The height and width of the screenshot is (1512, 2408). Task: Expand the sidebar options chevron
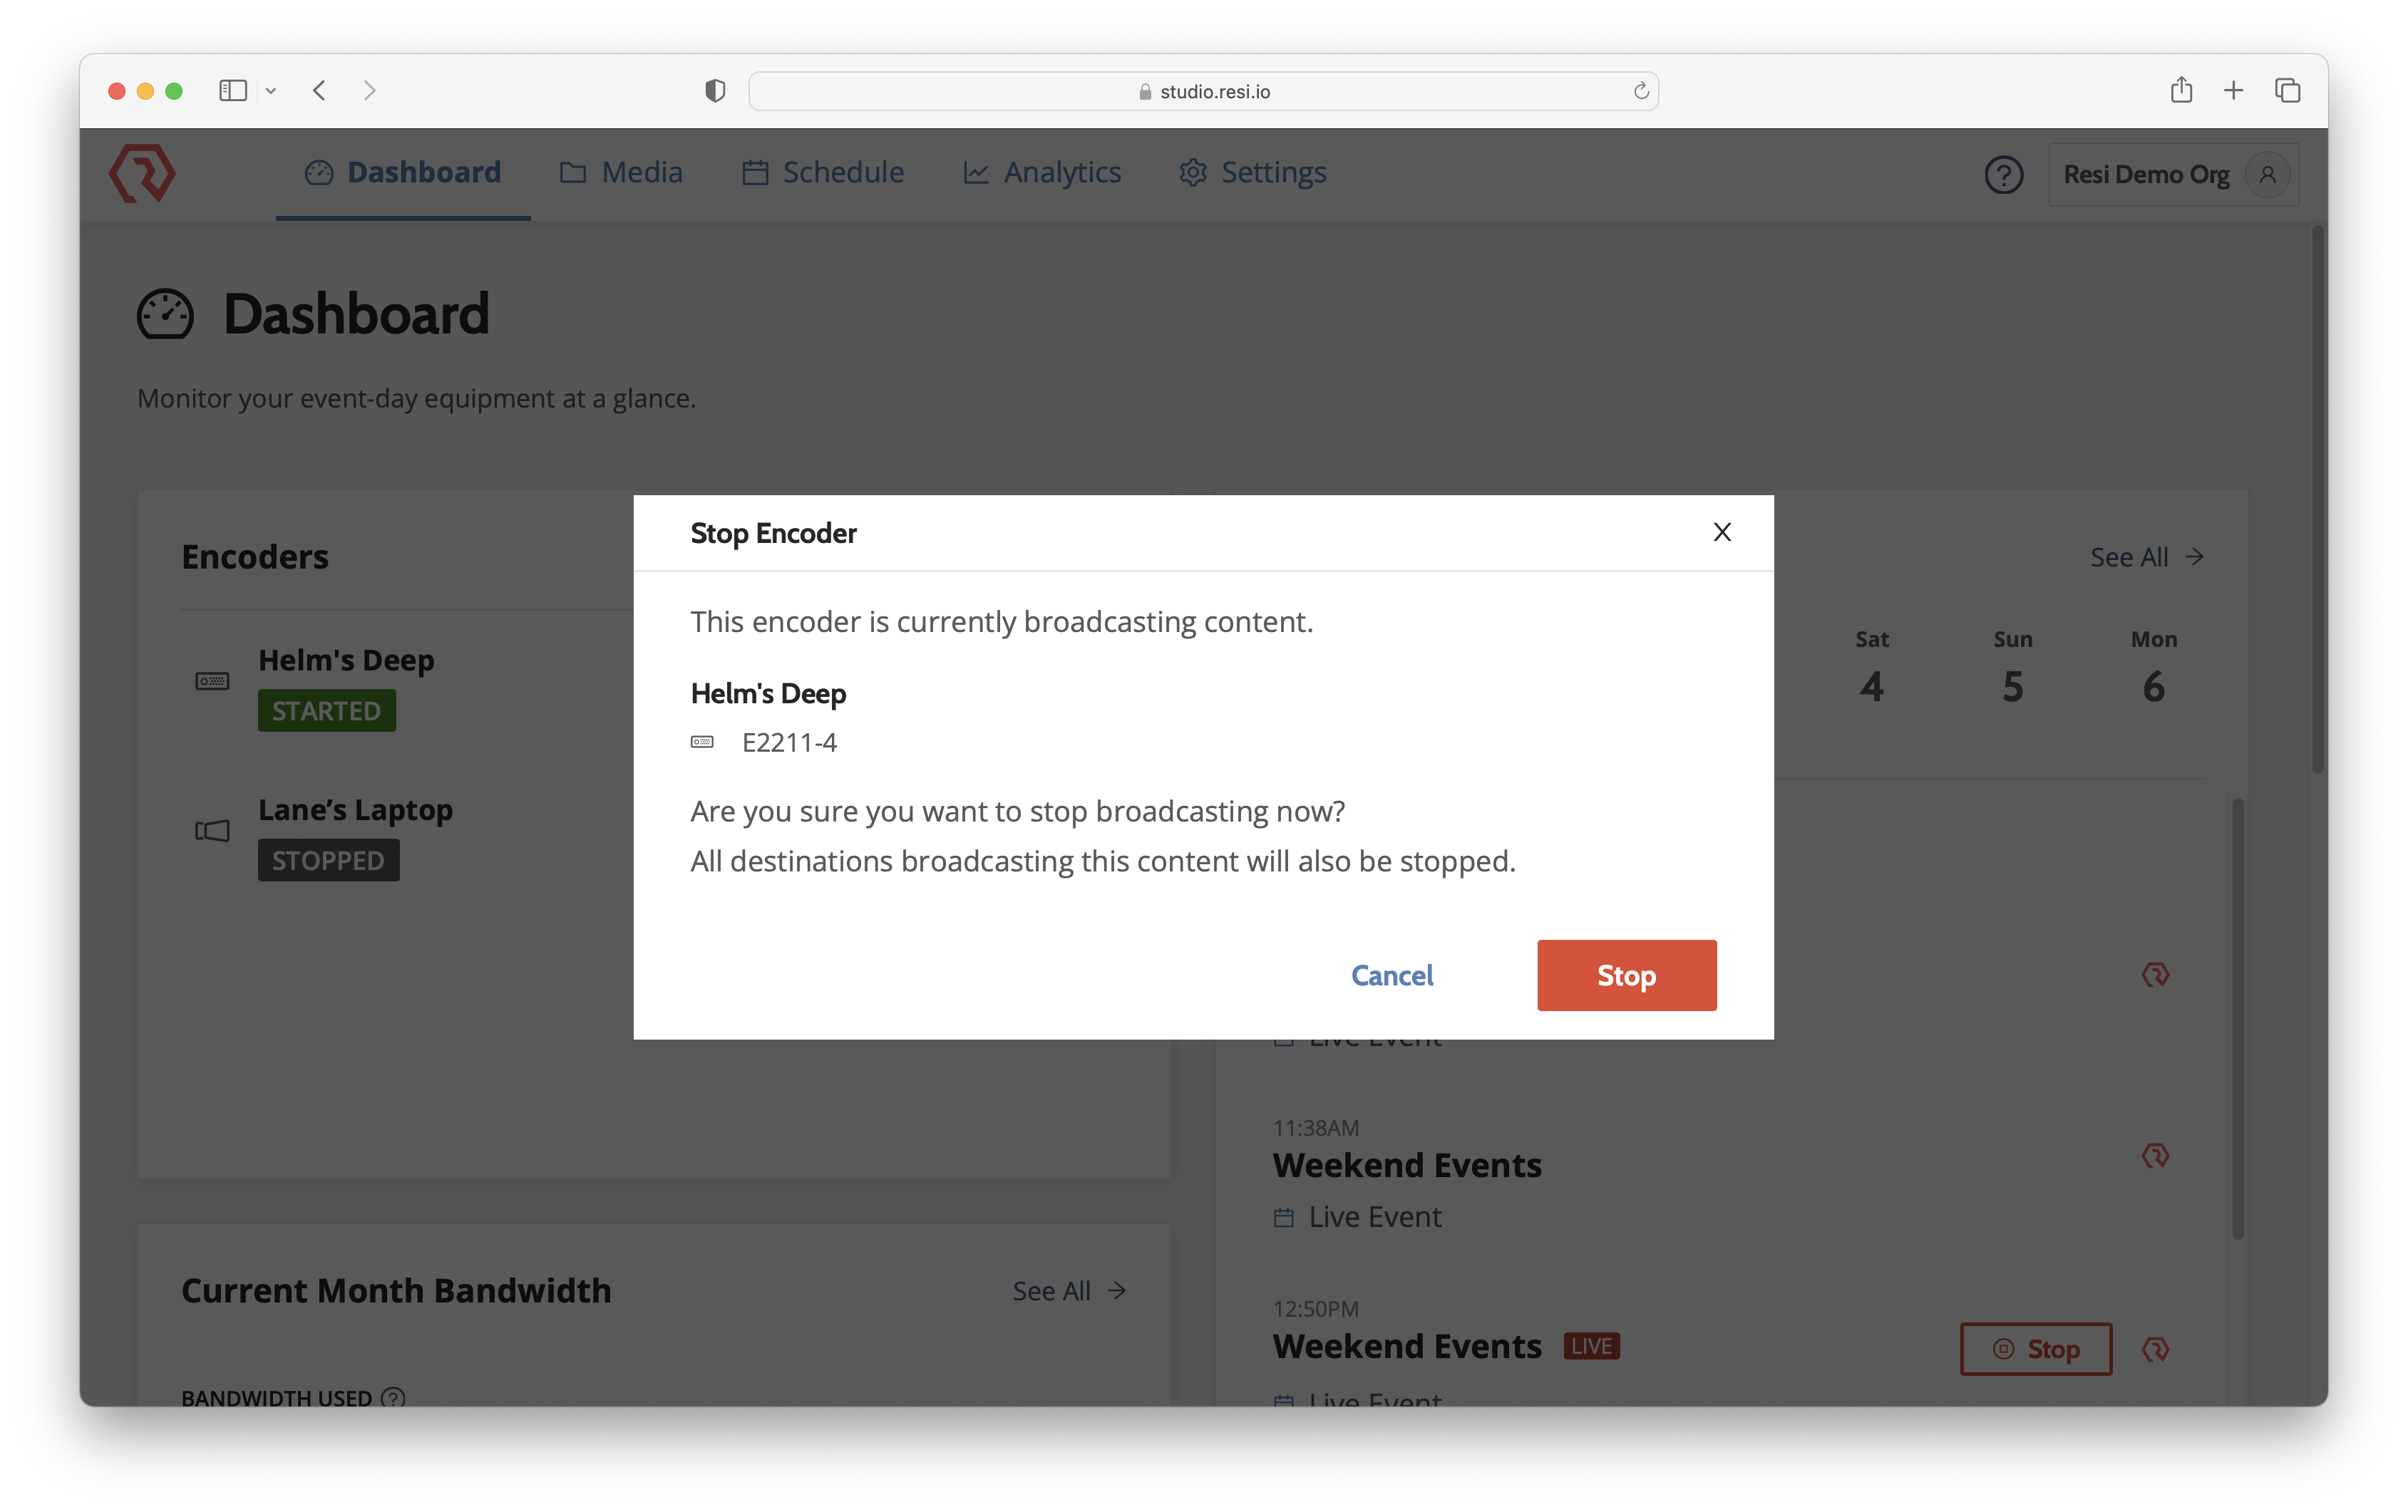click(270, 91)
